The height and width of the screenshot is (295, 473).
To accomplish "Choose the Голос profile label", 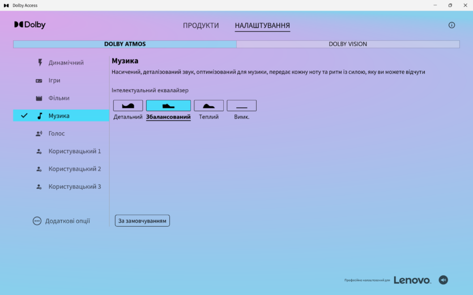I will tap(57, 133).
